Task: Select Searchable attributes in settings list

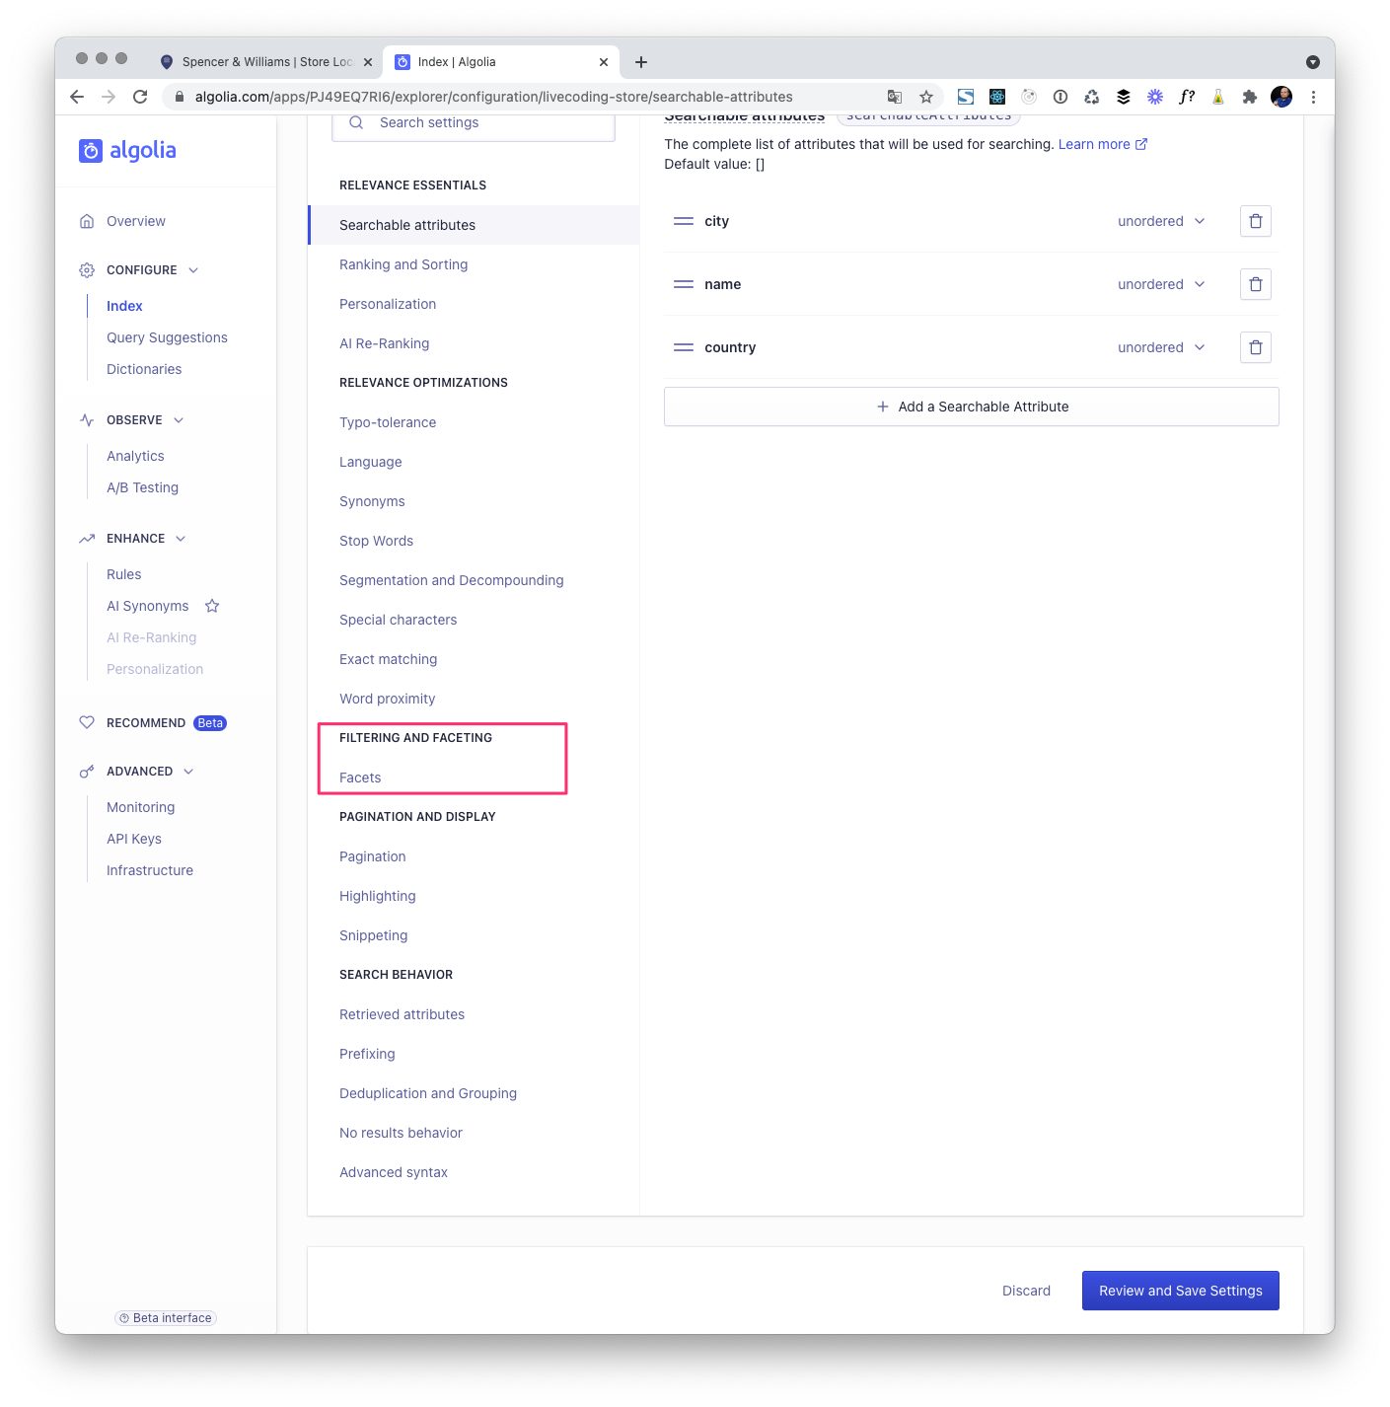Action: 474,225
